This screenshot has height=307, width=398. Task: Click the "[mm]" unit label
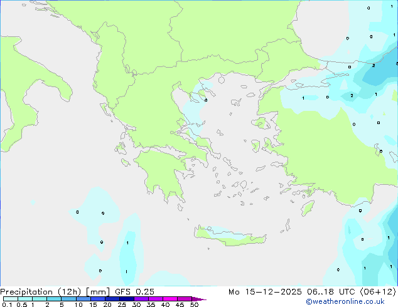point(98,292)
